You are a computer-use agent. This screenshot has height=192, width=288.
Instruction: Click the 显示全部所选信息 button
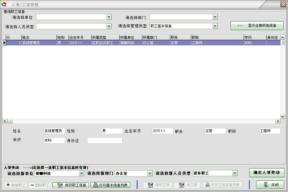257,26
